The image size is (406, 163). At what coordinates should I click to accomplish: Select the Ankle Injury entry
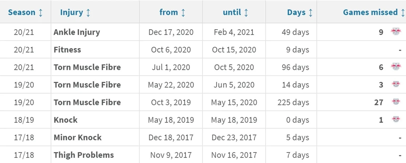[77, 32]
